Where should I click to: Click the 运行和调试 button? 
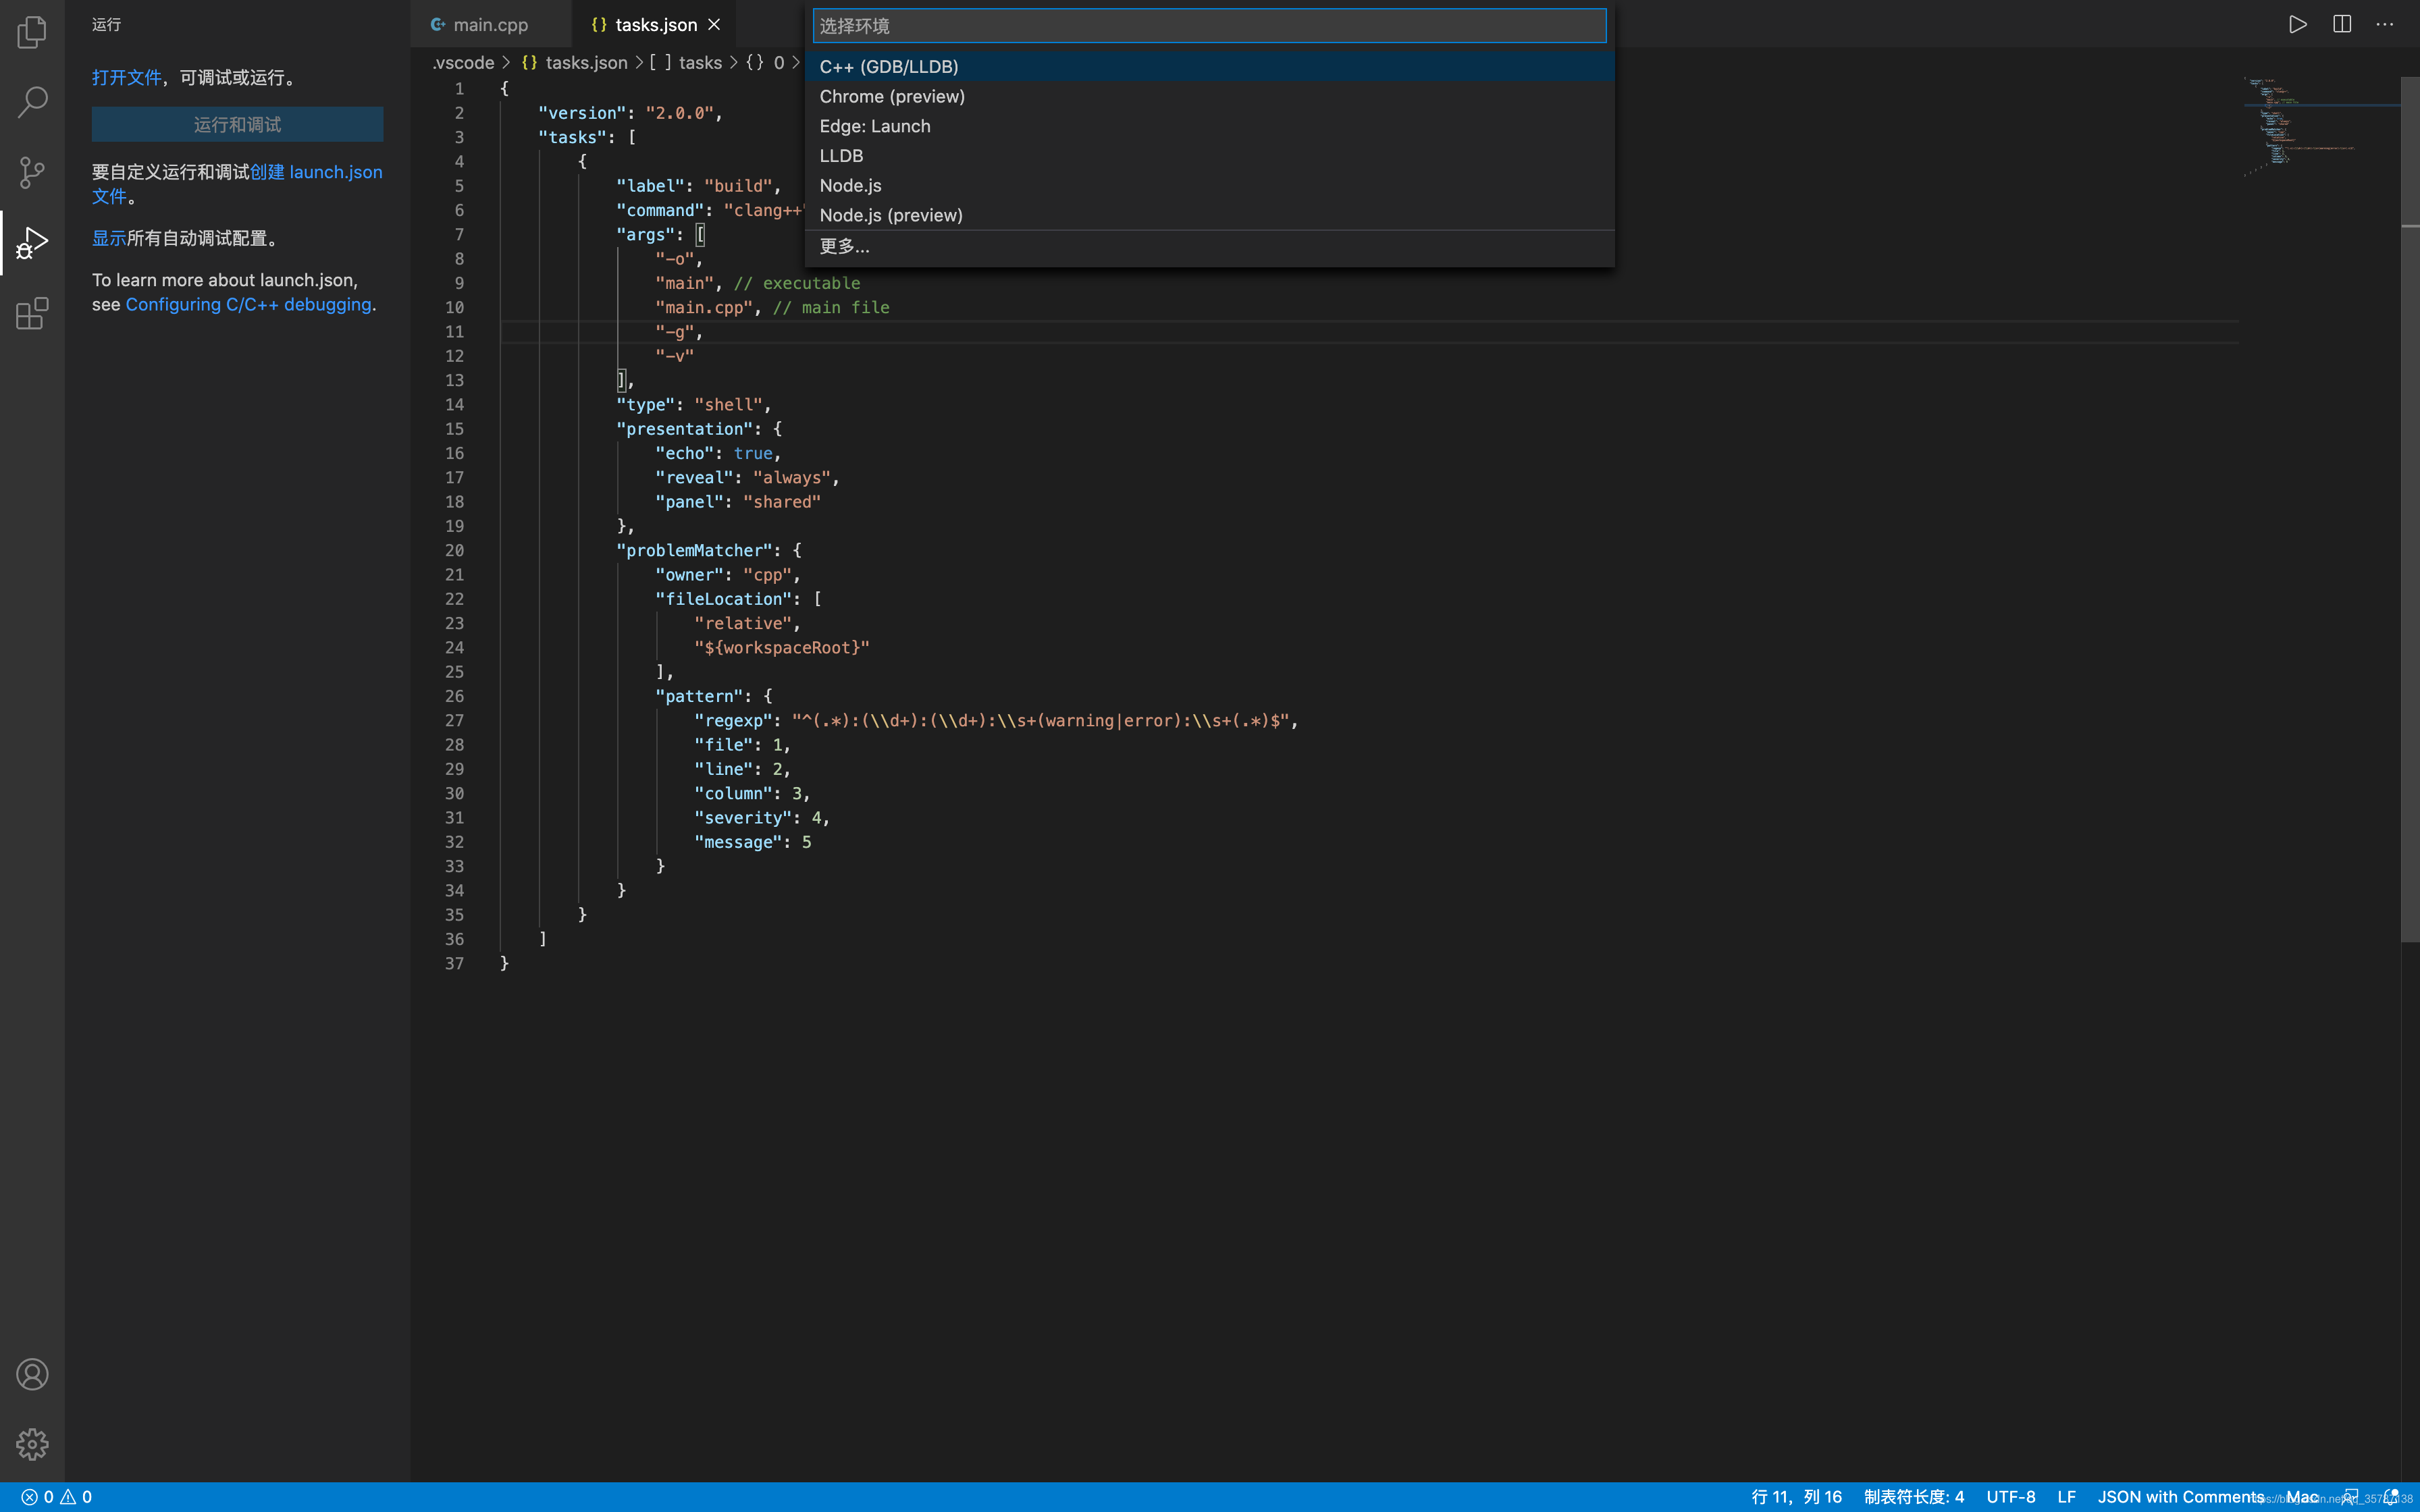(x=237, y=125)
